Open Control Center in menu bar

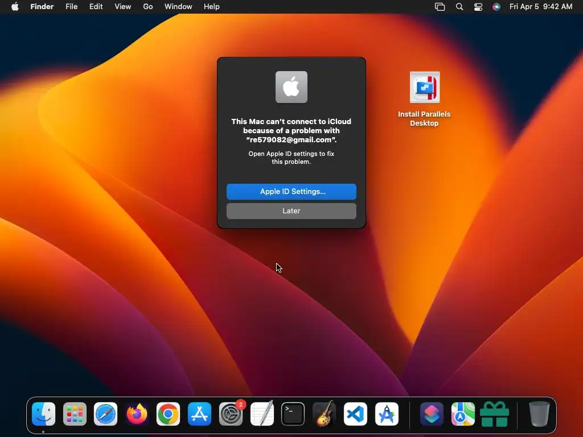click(x=478, y=7)
